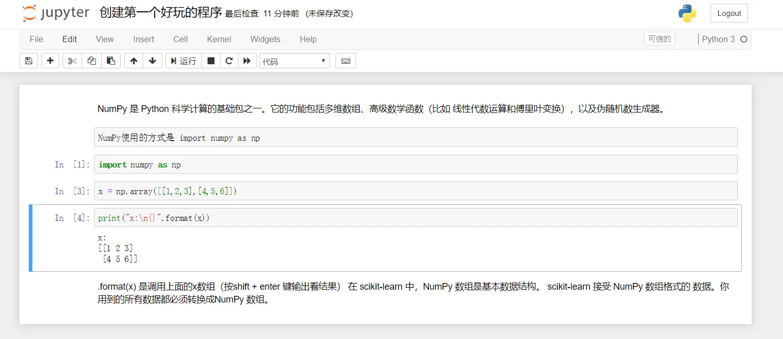Interrupt the kernel with stop icon
This screenshot has height=339, width=783.
(x=211, y=61)
